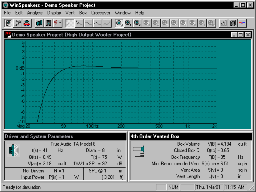This screenshot has width=256, height=192.
Task: Click the date Thu, 1Mar01 in status bar
Action: click(208, 187)
